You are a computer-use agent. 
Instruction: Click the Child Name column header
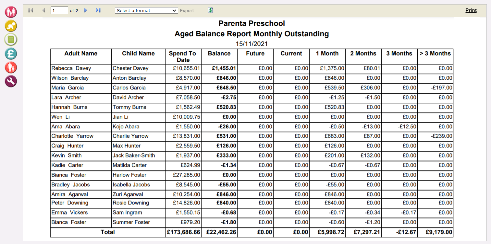tap(138, 53)
